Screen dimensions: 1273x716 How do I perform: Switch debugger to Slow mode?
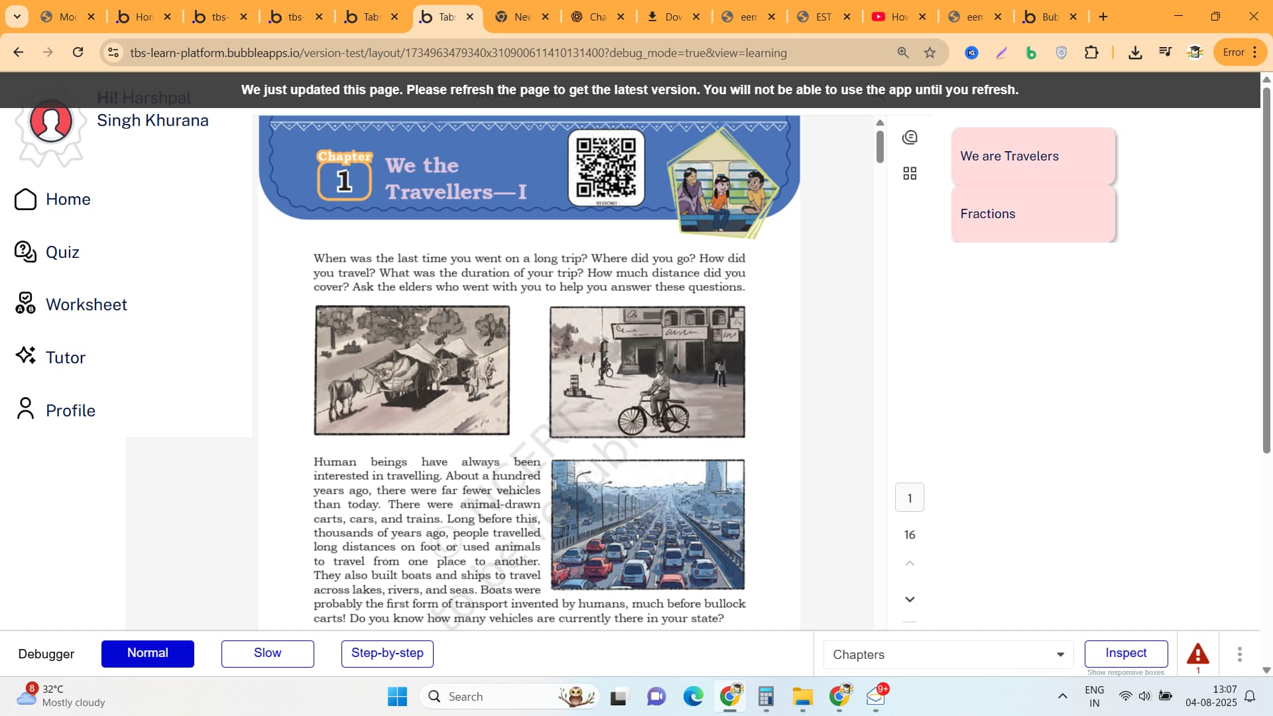point(267,654)
